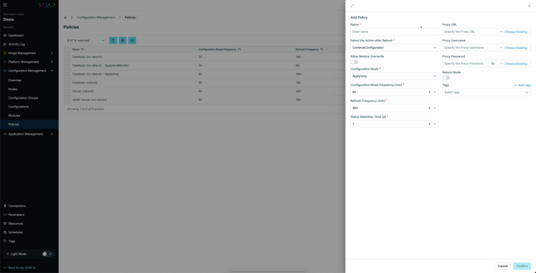Click Configuration Management breadcrumb
This screenshot has width=536, height=273.
[x=96, y=17]
